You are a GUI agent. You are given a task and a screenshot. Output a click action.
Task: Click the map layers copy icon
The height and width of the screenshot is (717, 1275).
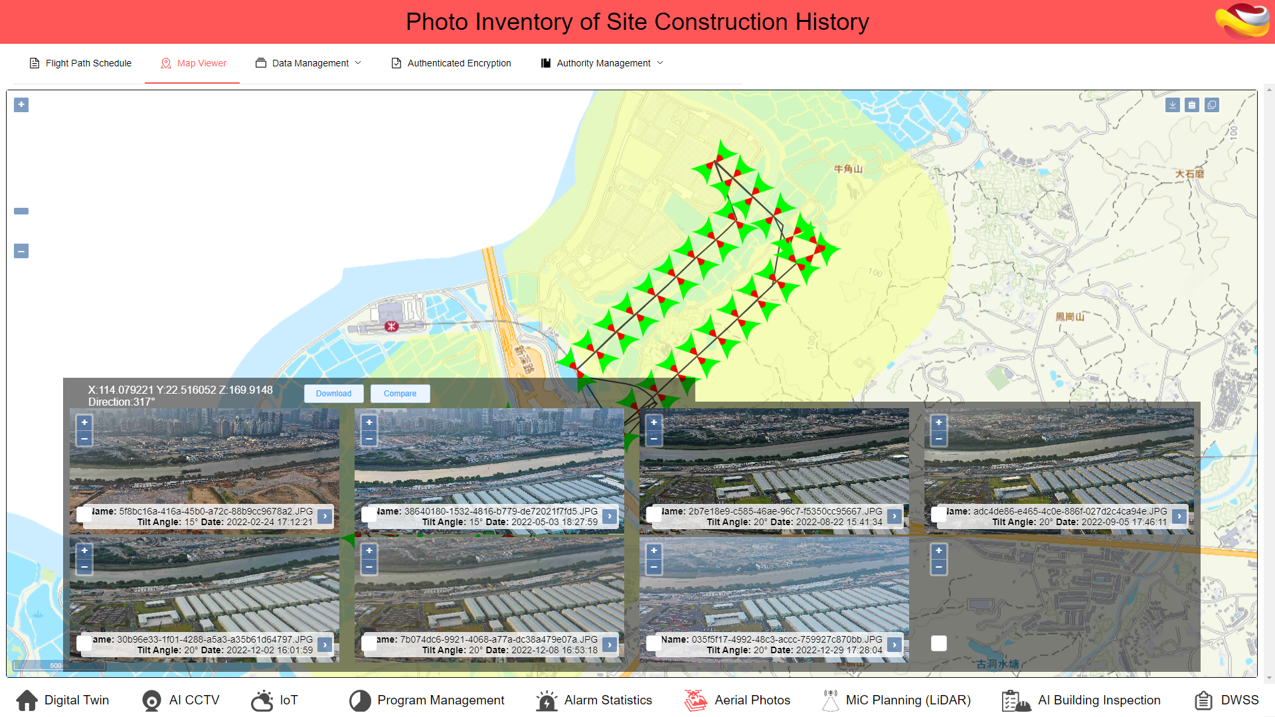[1212, 105]
